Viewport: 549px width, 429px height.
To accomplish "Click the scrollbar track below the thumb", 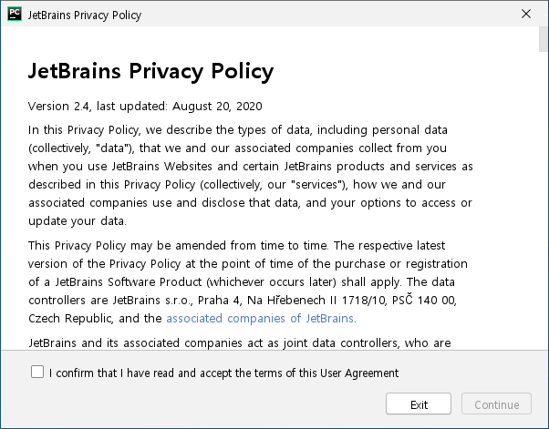I will [x=543, y=199].
